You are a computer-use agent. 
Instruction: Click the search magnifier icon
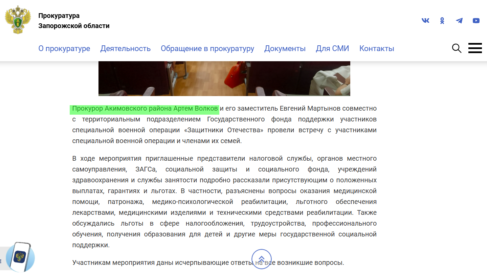click(457, 48)
